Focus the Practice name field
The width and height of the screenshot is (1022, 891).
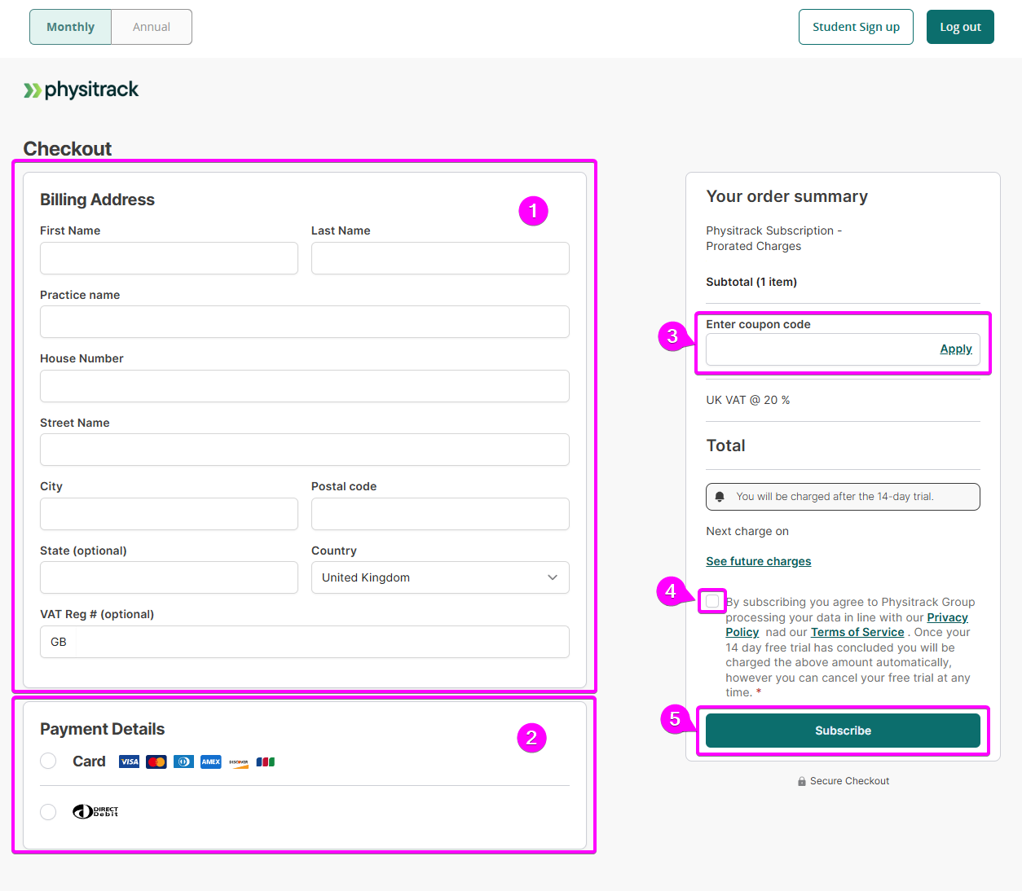305,322
